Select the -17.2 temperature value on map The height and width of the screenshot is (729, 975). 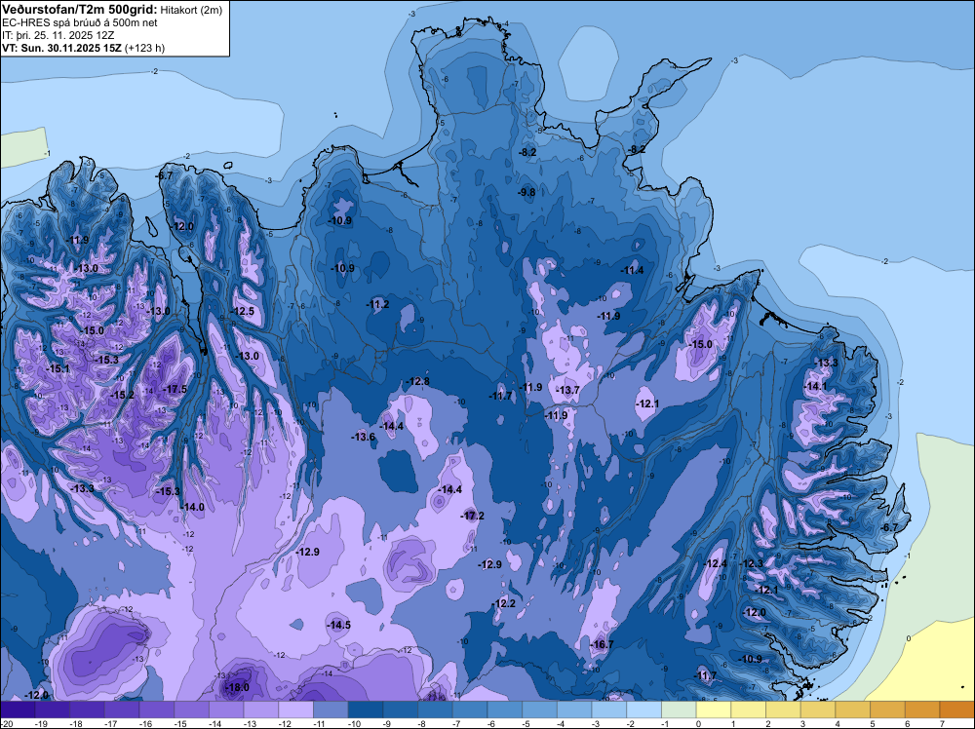473,516
